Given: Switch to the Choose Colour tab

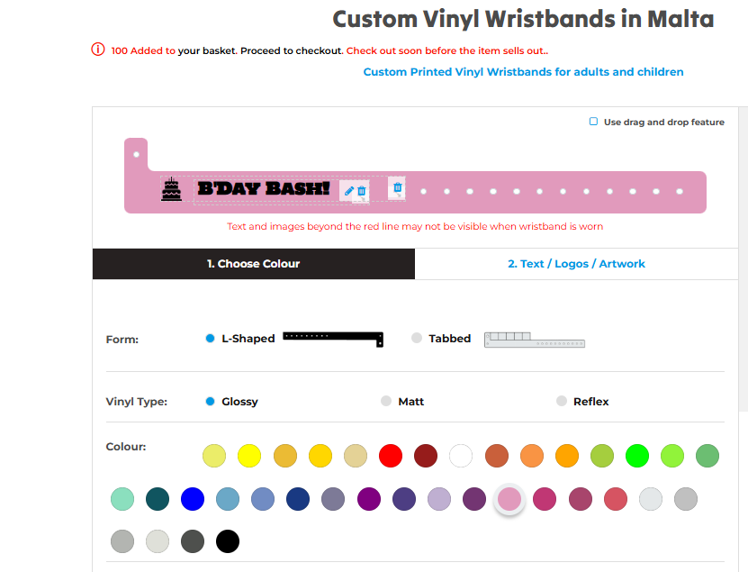Looking at the screenshot, I should 253,264.
